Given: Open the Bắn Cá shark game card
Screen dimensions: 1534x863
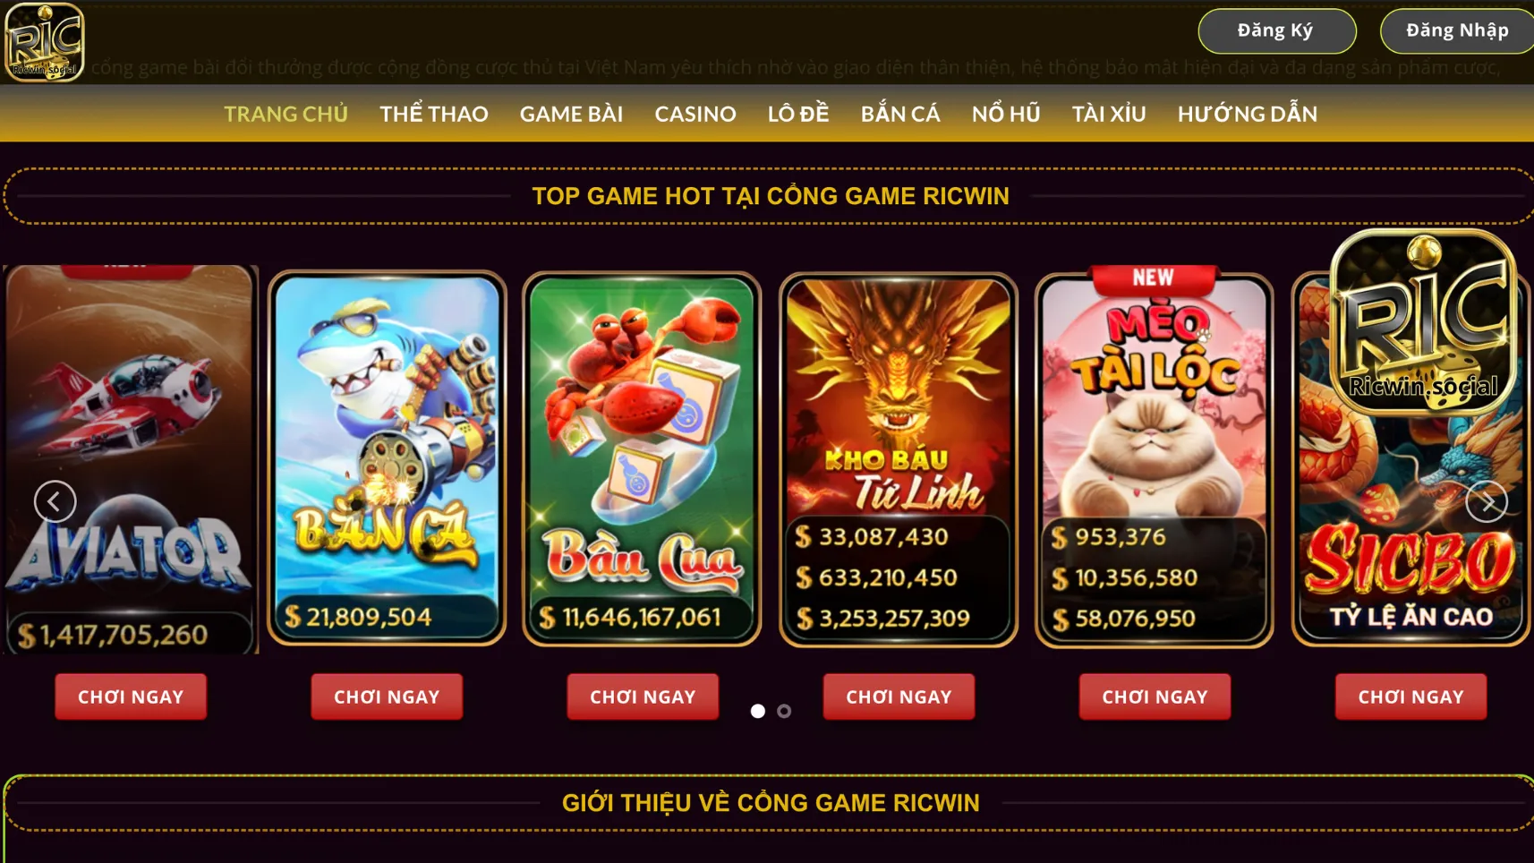Looking at the screenshot, I should point(387,458).
